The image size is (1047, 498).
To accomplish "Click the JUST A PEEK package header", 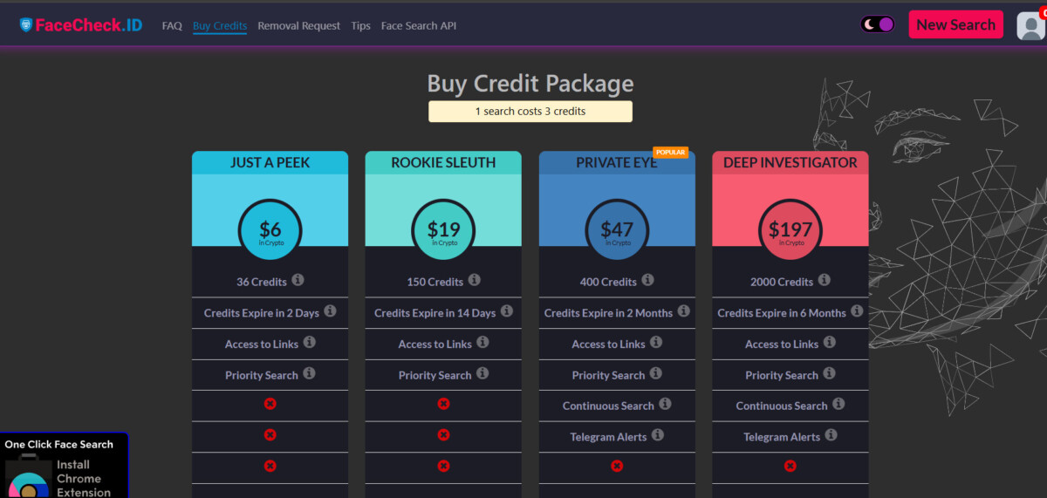I will coord(270,163).
